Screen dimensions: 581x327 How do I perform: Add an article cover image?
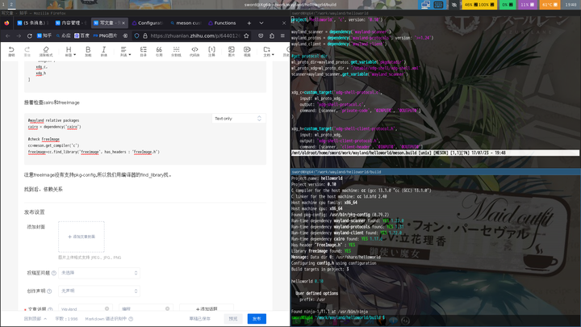[82, 237]
